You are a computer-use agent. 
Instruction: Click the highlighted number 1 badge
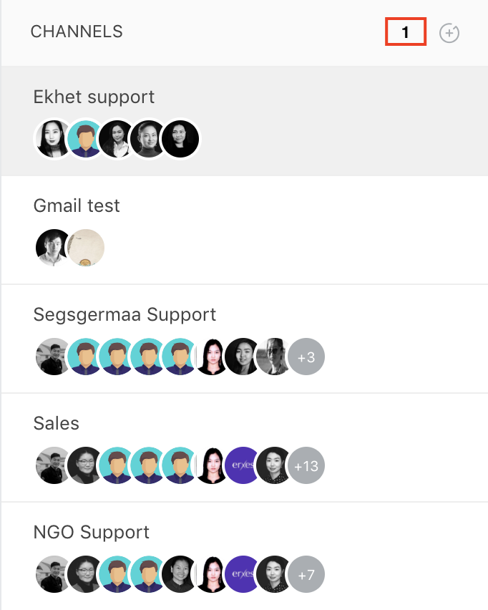click(406, 32)
